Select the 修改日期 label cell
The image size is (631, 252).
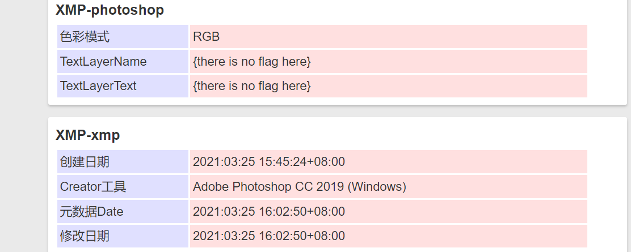tap(123, 236)
